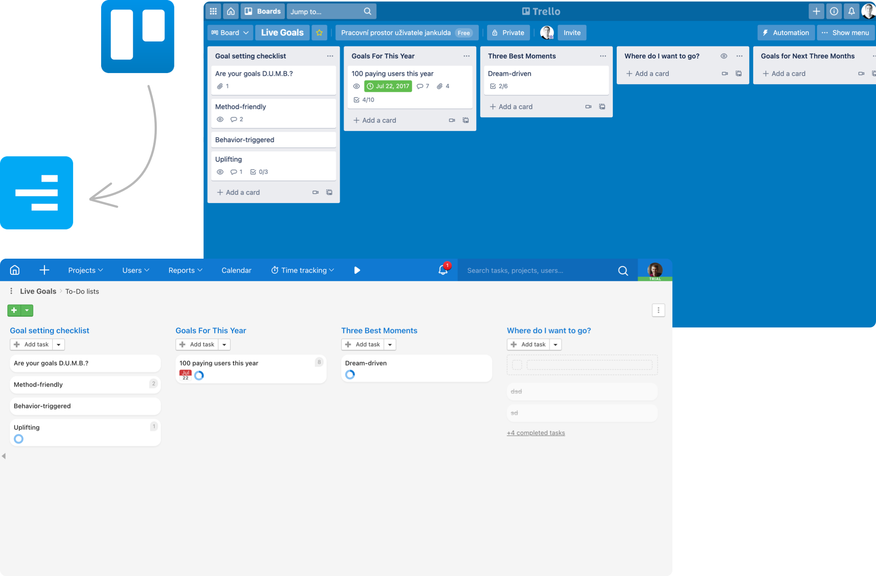876x576 pixels.
Task: Open Where do I want to go list menu dots
Action: [x=739, y=56]
